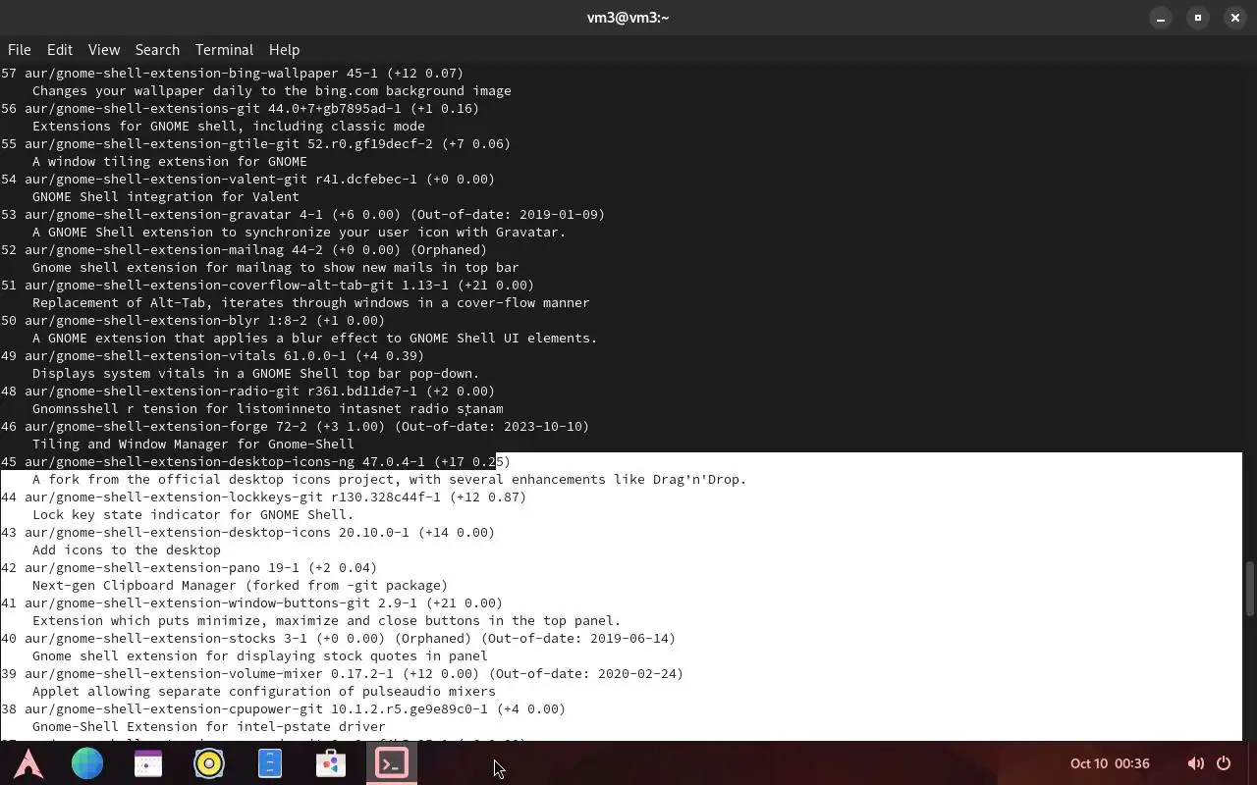Close the vm3@vm3 terminal window

(x=1235, y=18)
